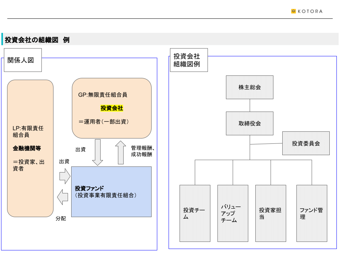
Task: Click the バリューアップチーム box
Action: tap(233, 213)
